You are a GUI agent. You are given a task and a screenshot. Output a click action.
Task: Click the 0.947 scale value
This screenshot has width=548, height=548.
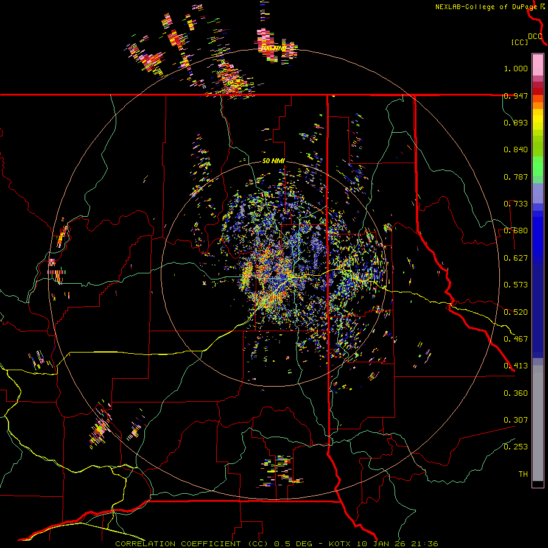coord(516,96)
